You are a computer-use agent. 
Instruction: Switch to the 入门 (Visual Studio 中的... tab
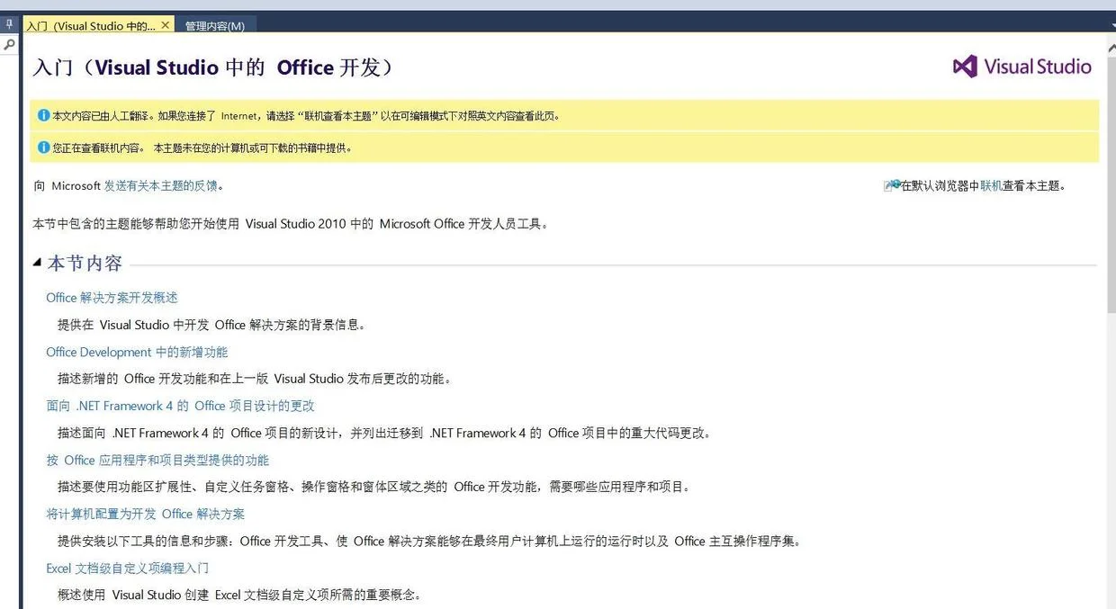[98, 25]
